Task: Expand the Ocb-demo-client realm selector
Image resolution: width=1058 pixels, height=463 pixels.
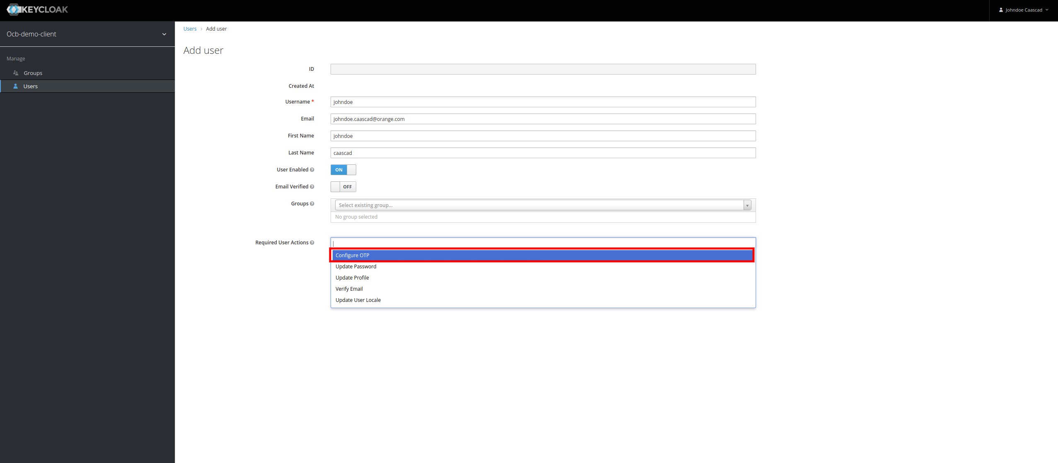Action: (x=87, y=34)
